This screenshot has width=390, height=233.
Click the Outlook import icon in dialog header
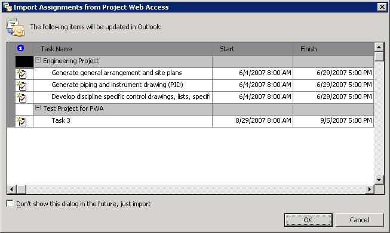[15, 27]
